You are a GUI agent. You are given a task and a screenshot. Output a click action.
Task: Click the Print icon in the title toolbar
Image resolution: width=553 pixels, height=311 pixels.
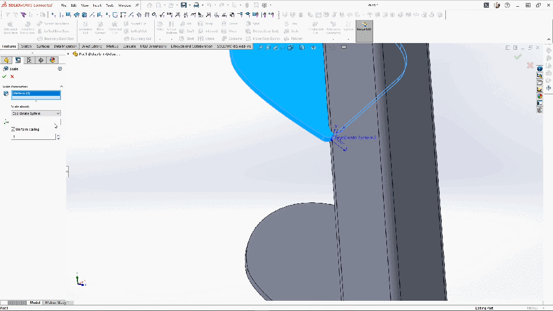coord(196,5)
